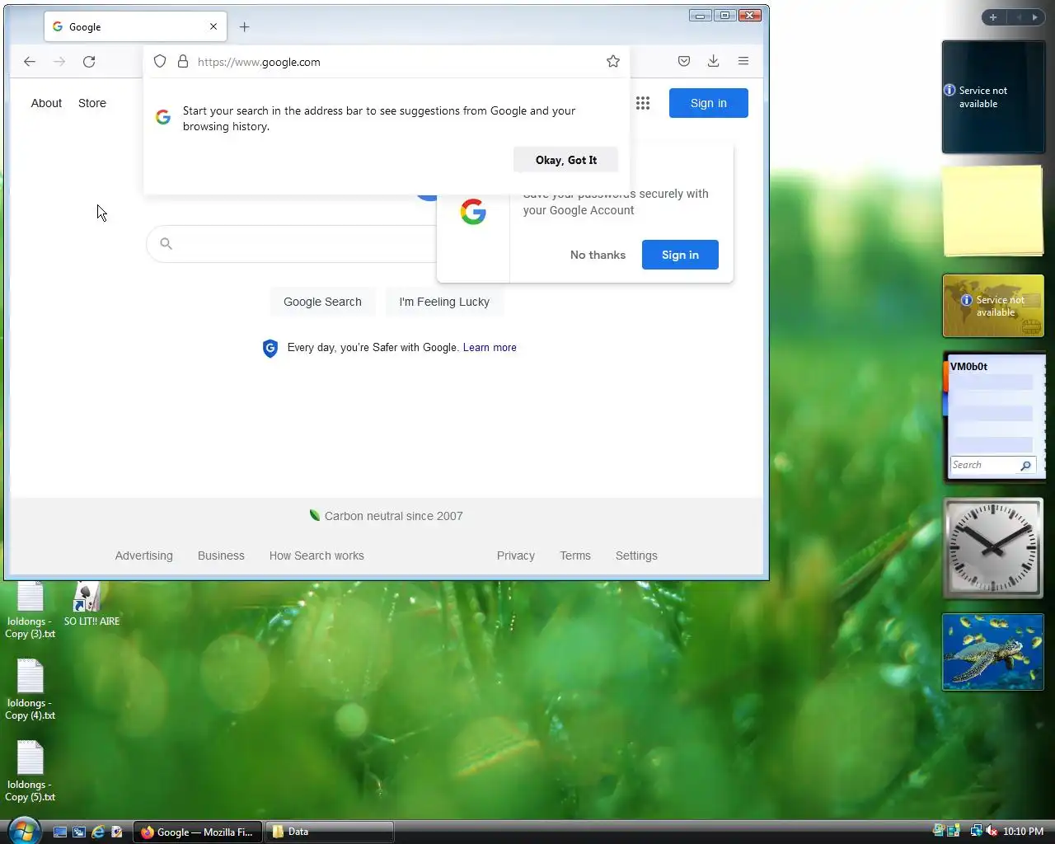Click the Switch between windows icon
Viewport: 1055px width, 844px height.
pyautogui.click(x=79, y=832)
